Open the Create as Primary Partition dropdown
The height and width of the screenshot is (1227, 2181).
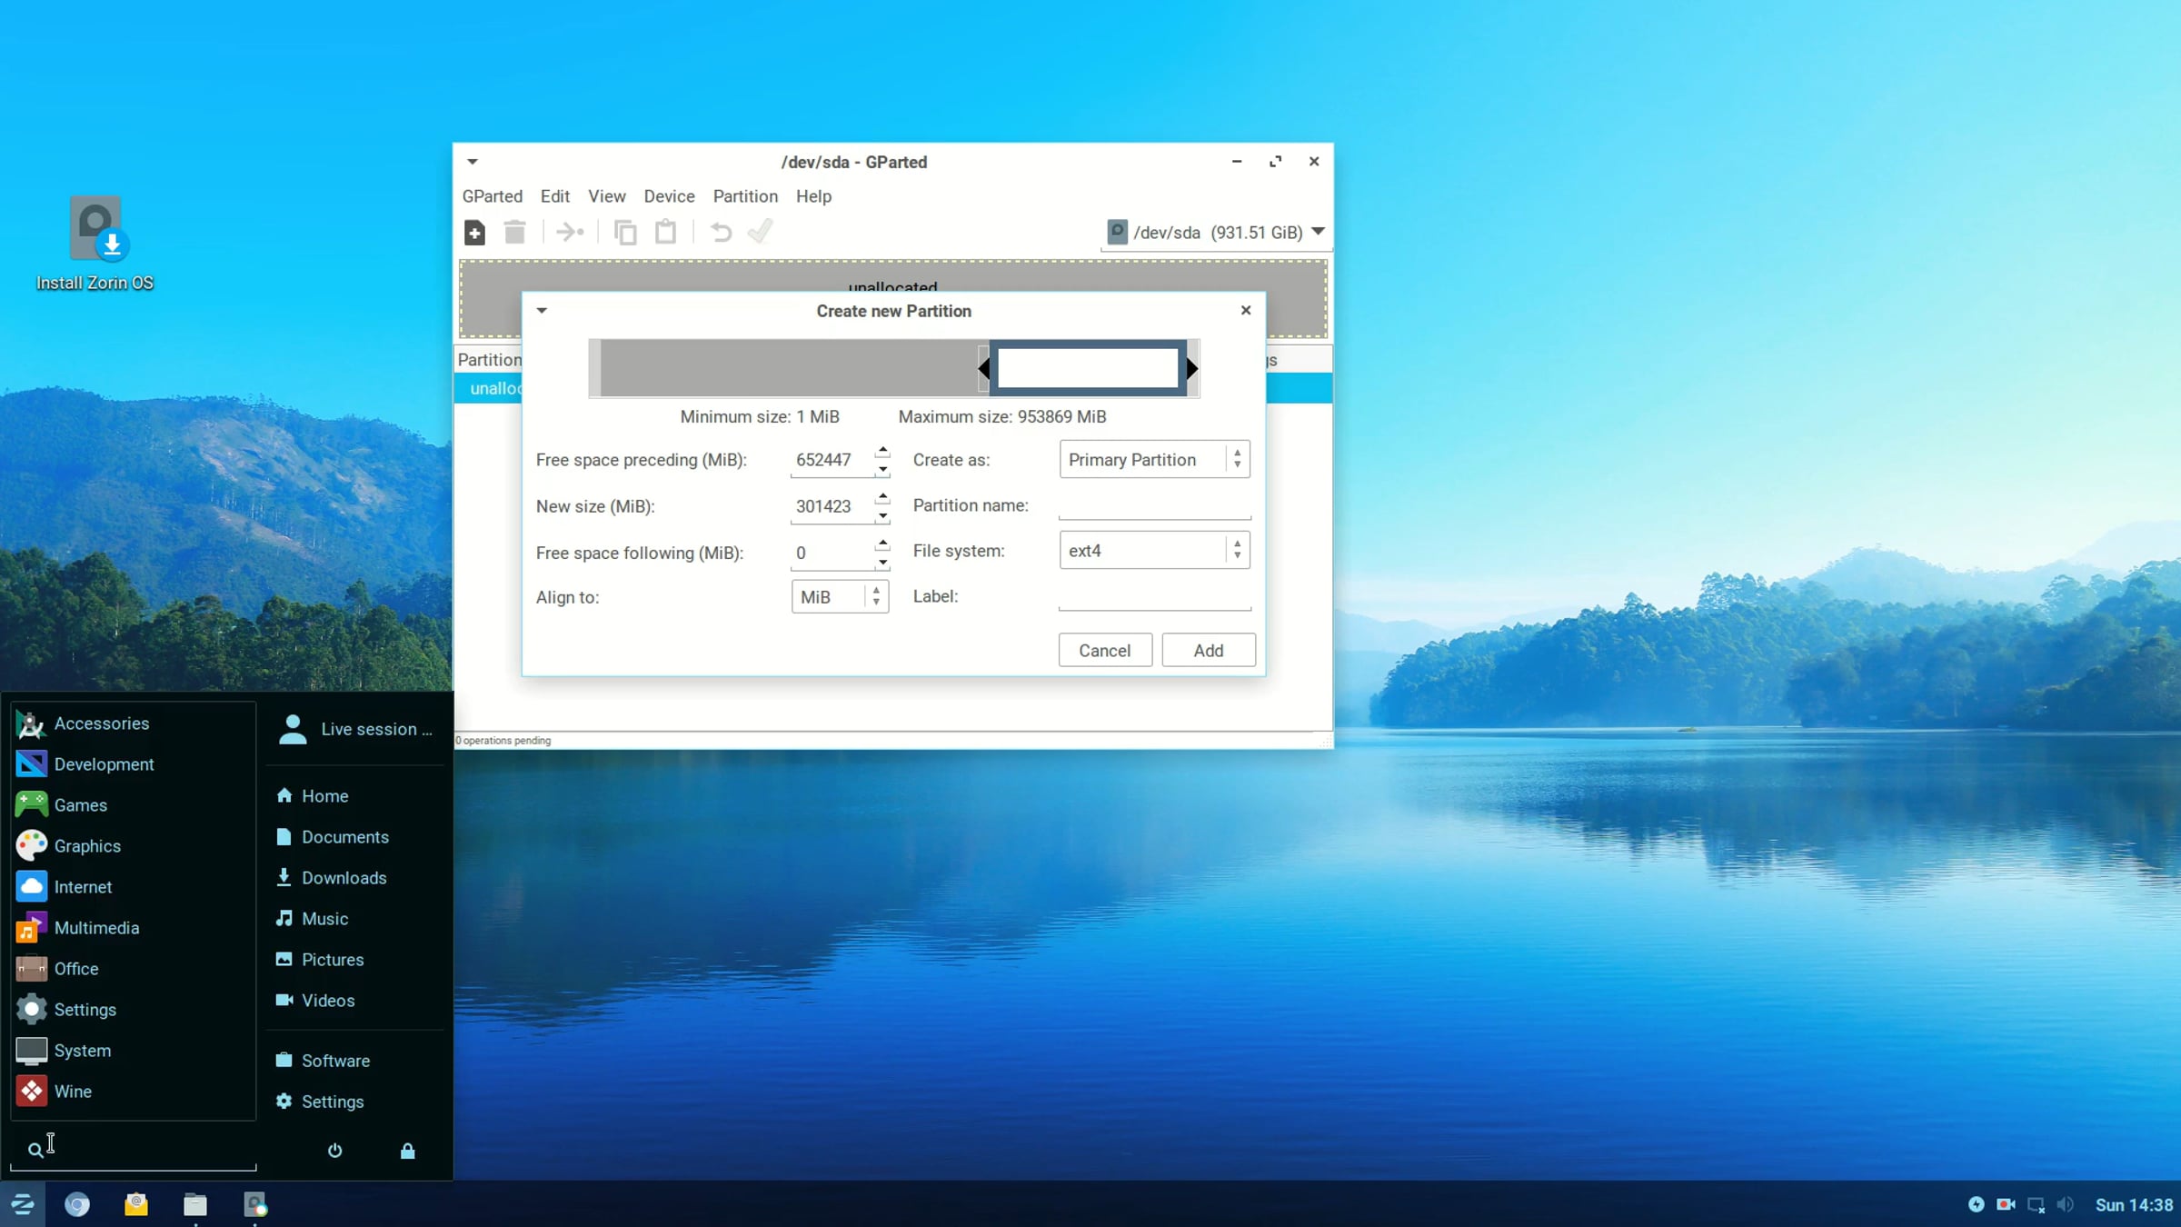point(1154,459)
